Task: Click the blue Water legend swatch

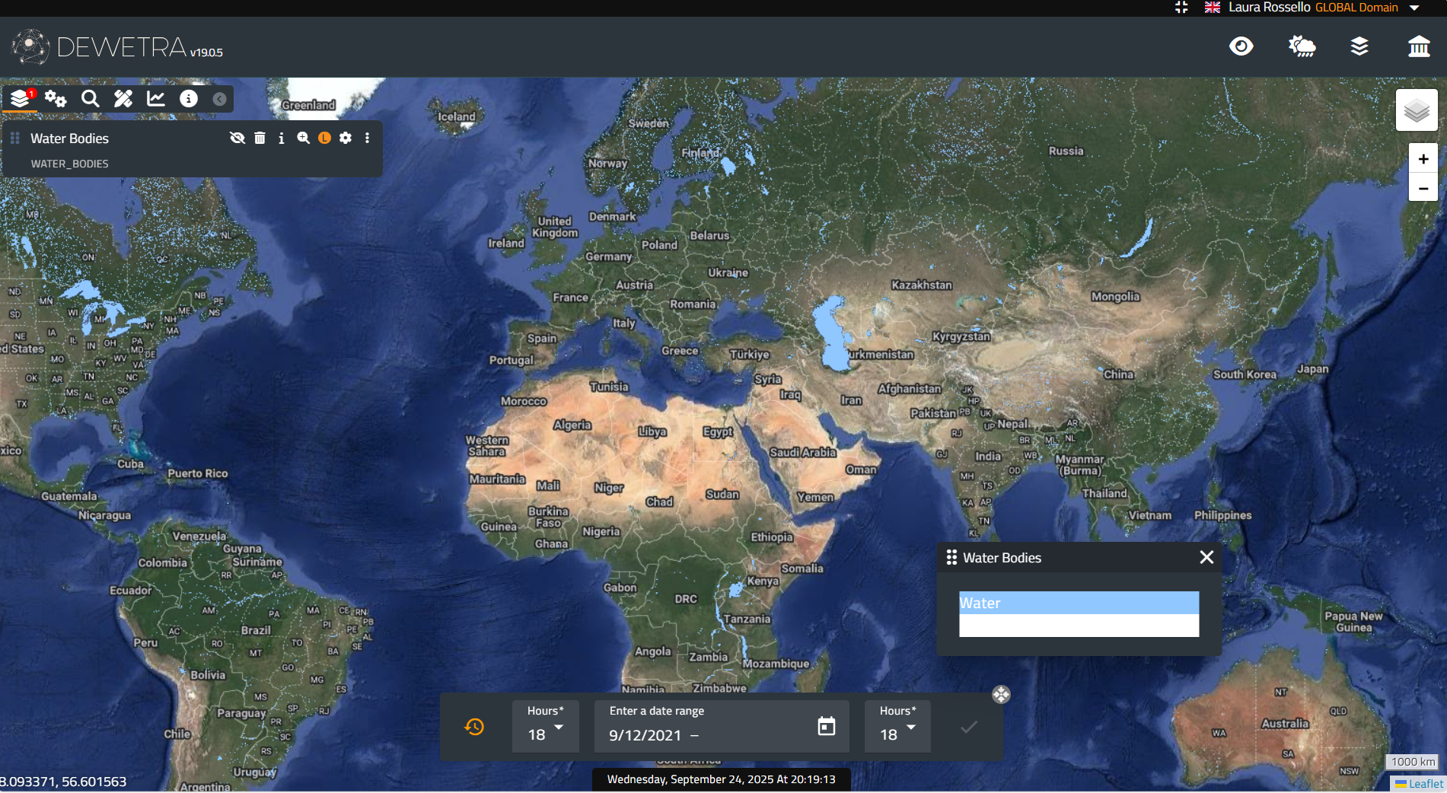Action: [x=1079, y=603]
